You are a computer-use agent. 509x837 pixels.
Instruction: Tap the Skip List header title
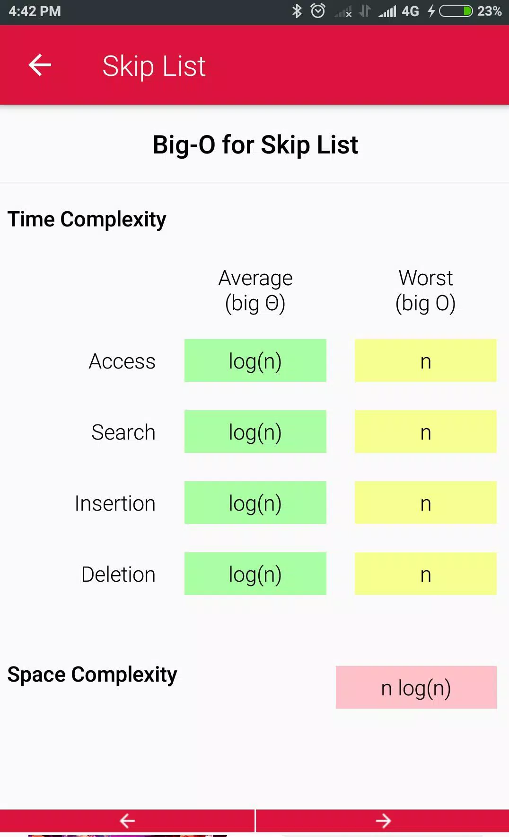[x=154, y=66]
